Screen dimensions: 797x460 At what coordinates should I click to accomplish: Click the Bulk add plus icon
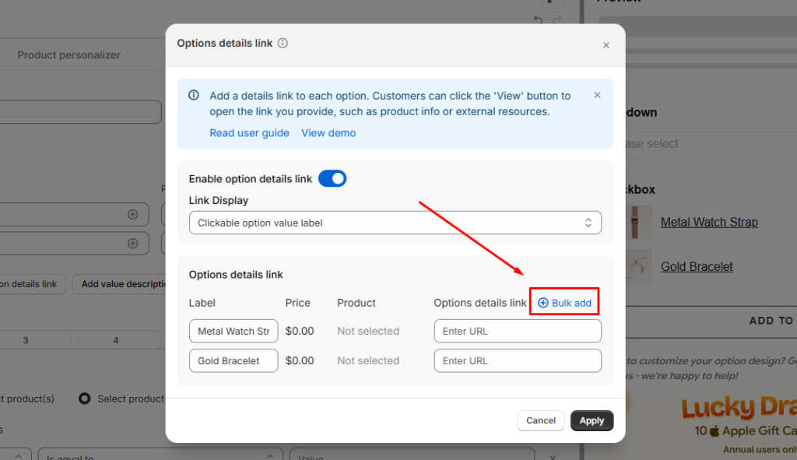point(543,303)
